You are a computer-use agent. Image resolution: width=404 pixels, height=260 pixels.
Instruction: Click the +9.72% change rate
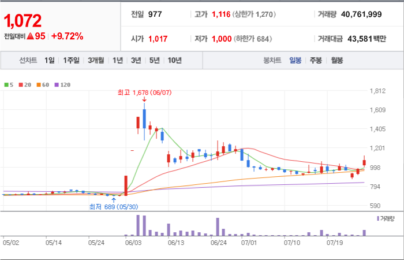tap(68, 36)
